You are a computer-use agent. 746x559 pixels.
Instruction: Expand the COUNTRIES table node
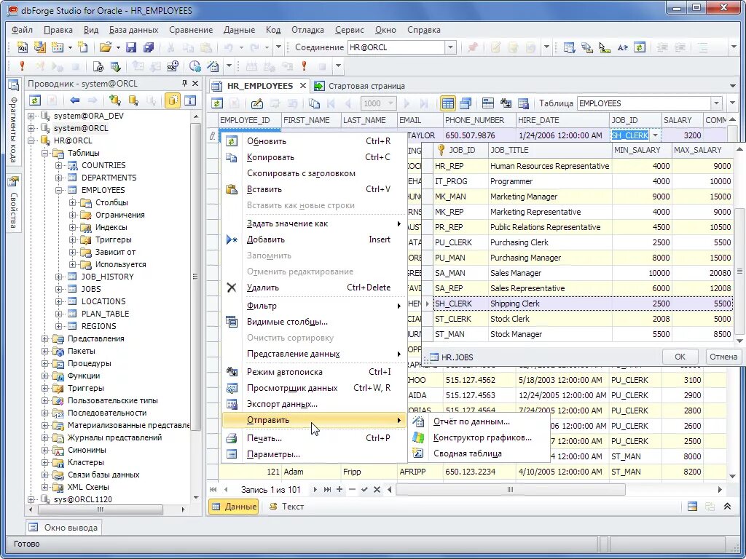coord(58,165)
